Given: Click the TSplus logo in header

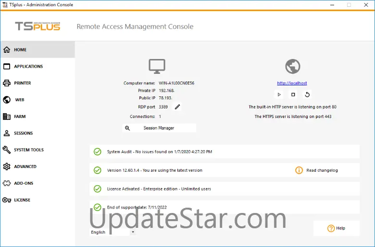Looking at the screenshot, I should pyautogui.click(x=38, y=26).
